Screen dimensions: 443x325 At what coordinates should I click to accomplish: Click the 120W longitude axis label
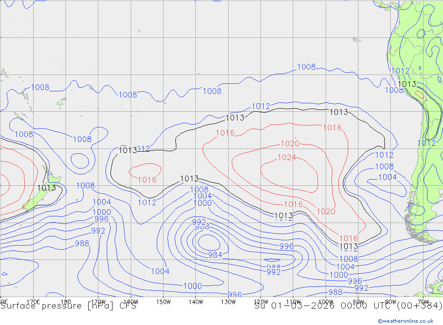261,302
